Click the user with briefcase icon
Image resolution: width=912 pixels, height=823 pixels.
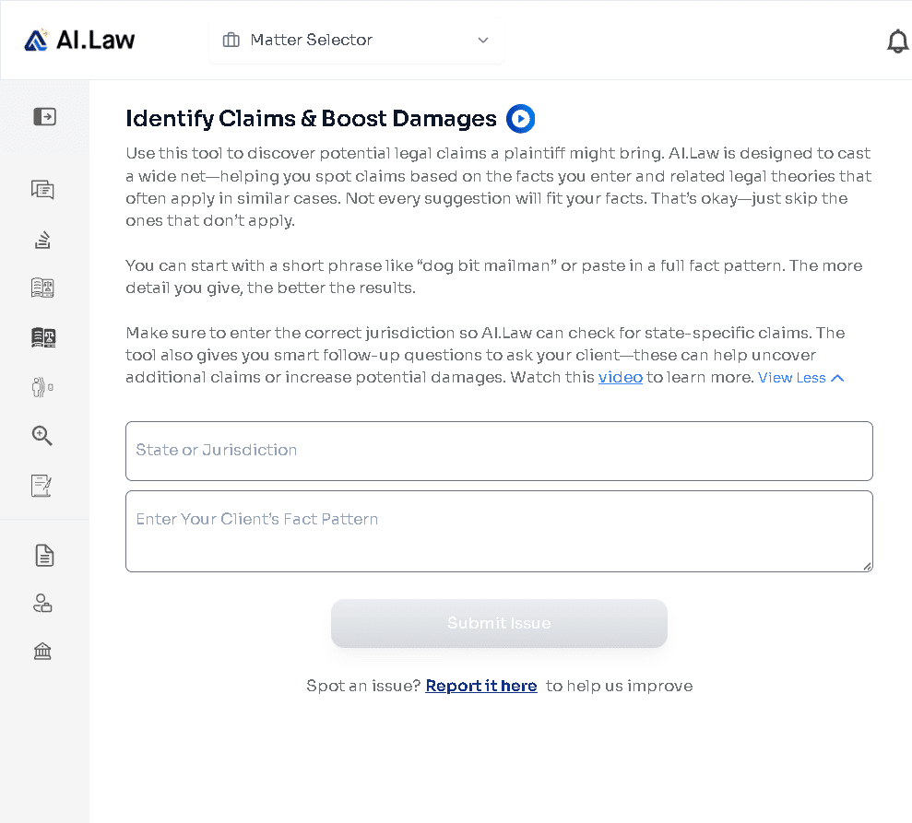(42, 604)
